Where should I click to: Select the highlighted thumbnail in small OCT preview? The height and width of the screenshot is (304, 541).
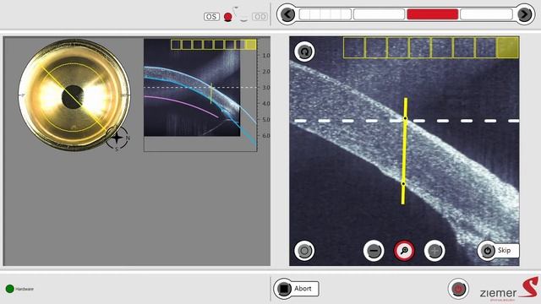tap(251, 45)
